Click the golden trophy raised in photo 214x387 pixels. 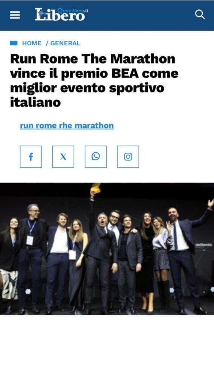point(95,188)
